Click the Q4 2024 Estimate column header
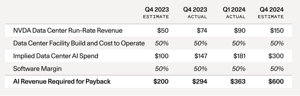 point(271,13)
